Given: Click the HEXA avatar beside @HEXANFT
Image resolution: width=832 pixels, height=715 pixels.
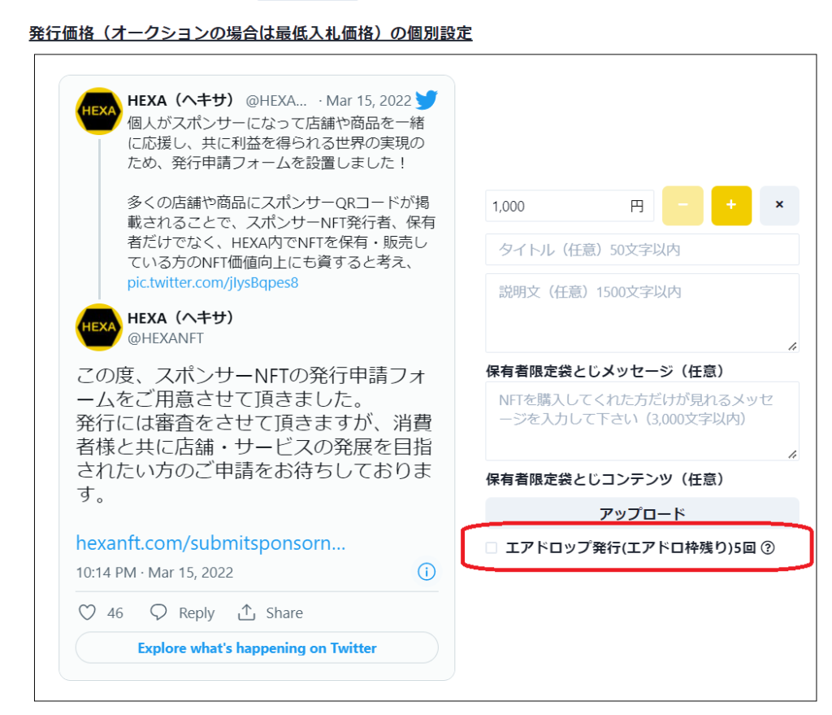Looking at the screenshot, I should tap(98, 327).
